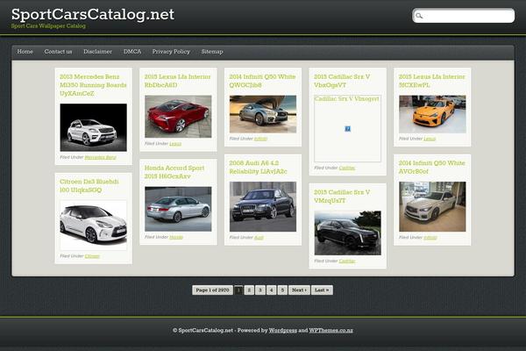
Task: Open 2015 Lexus Lfa Interior RbDbcA8D post
Action: click(177, 81)
